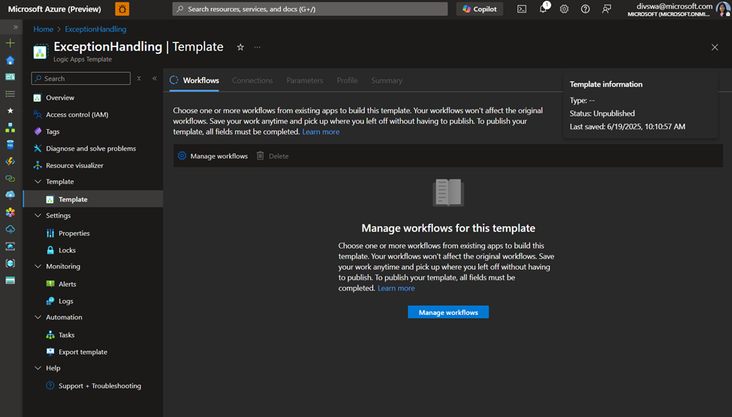Open the help question mark icon
Viewport: 732px width, 417px height.
[x=585, y=9]
